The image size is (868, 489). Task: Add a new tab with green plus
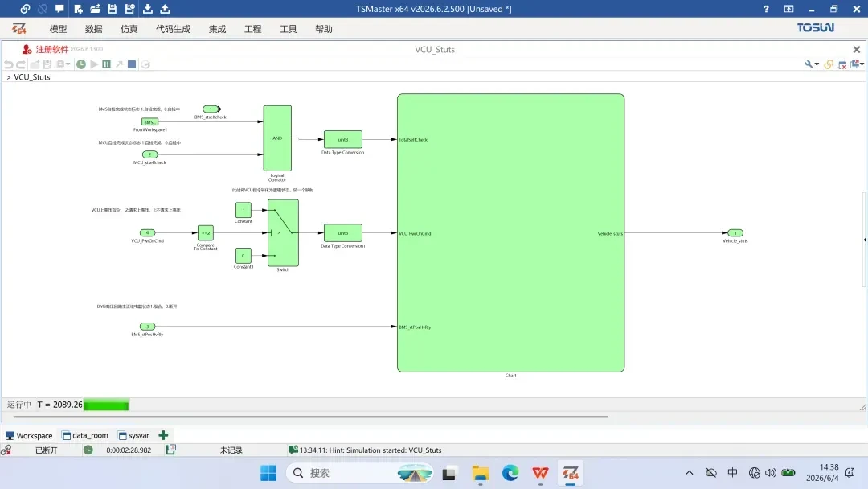pyautogui.click(x=163, y=435)
